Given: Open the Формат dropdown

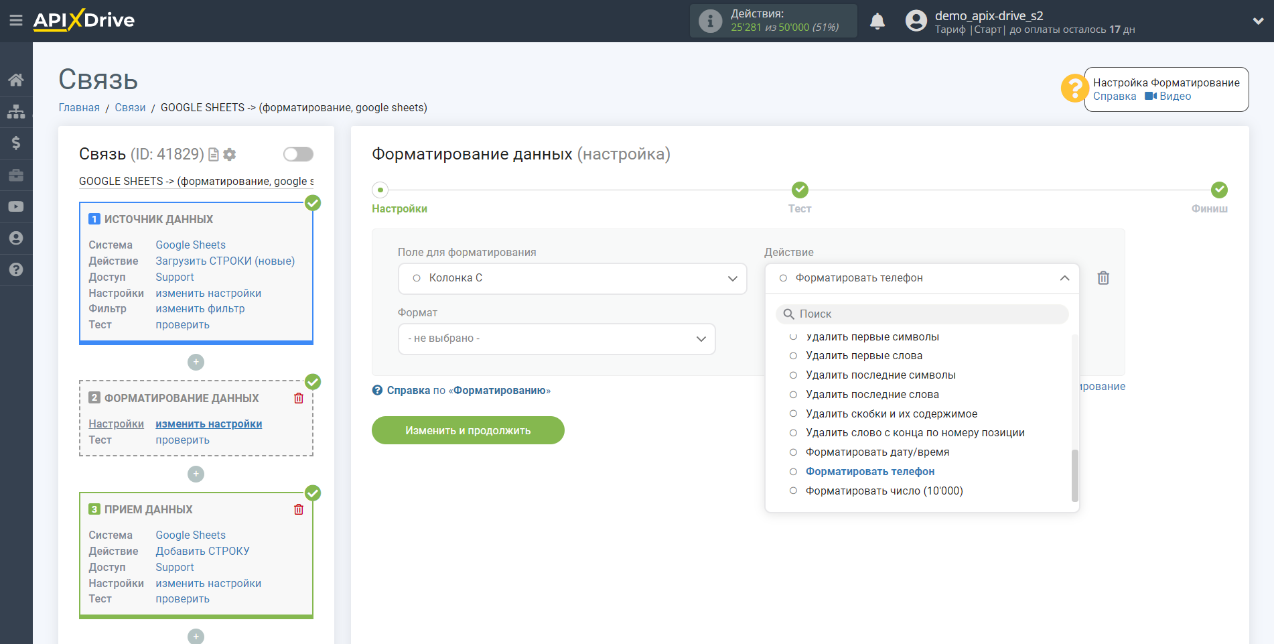Looking at the screenshot, I should point(557,339).
